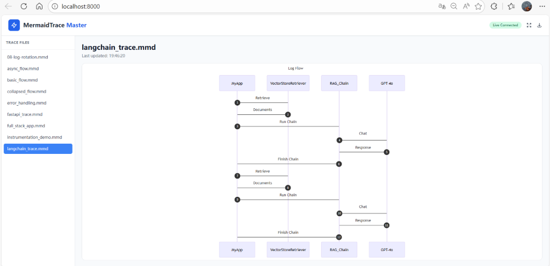Click the download diagram icon
Image resolution: width=550 pixels, height=266 pixels.
(539, 25)
